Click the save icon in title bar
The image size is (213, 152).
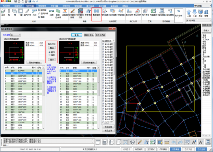pos(15,2)
